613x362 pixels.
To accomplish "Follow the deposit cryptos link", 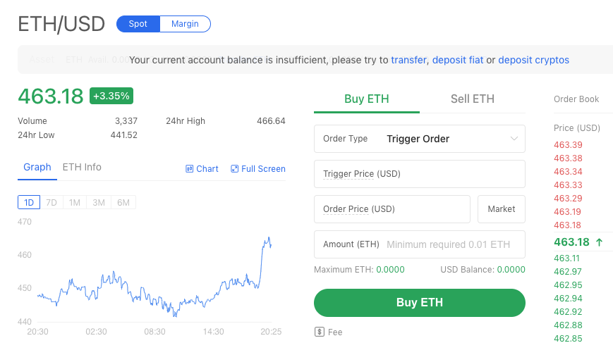I will 533,61.
